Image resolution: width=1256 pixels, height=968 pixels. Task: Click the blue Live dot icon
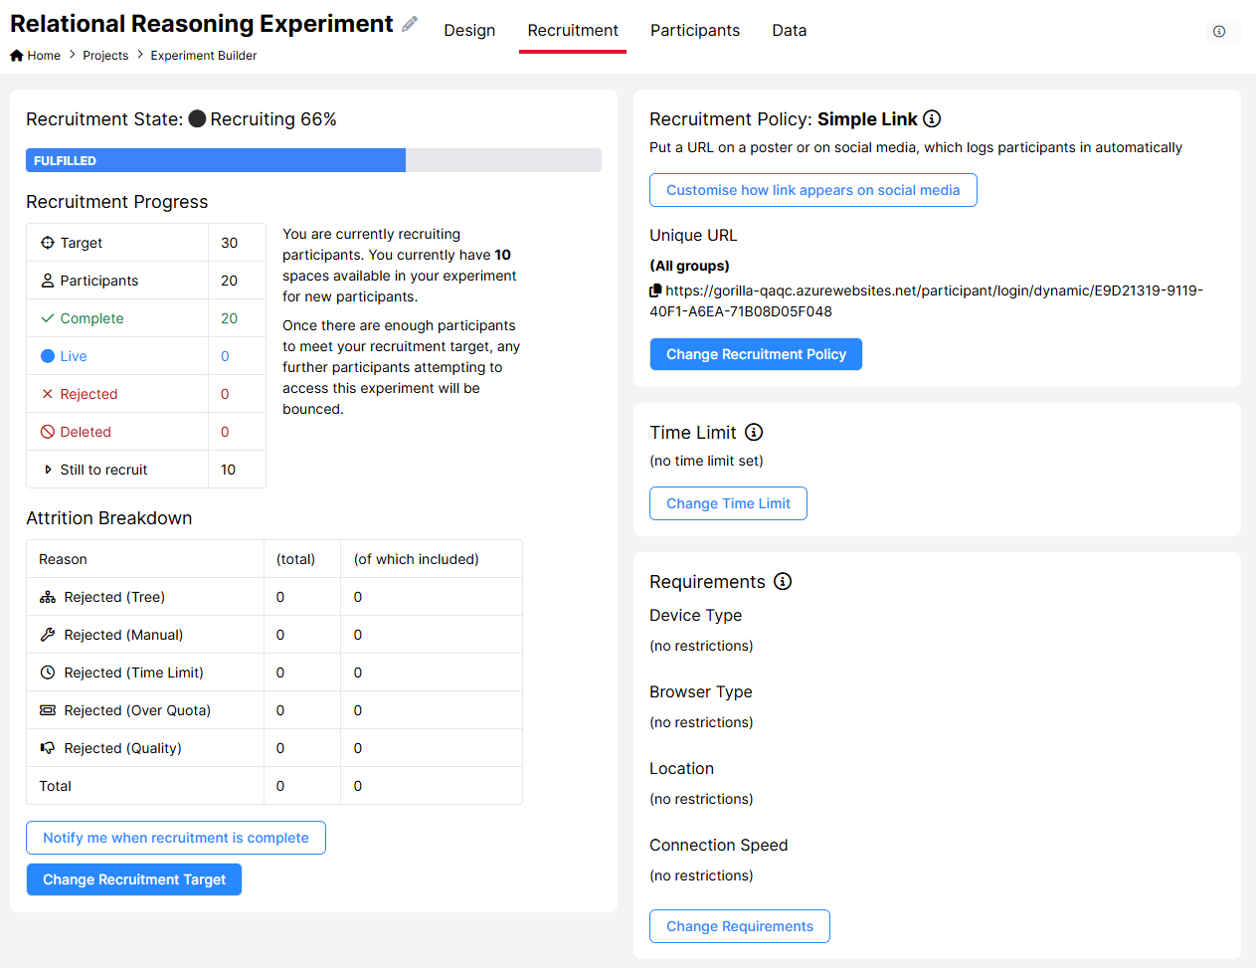coord(48,356)
